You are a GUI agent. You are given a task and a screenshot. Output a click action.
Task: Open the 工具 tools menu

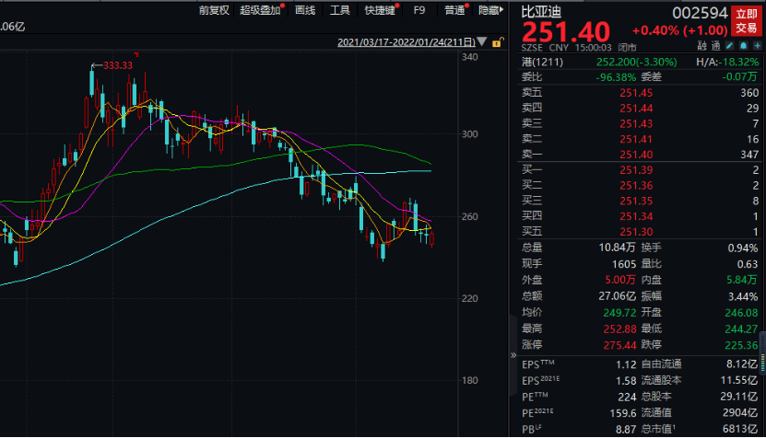pos(340,10)
